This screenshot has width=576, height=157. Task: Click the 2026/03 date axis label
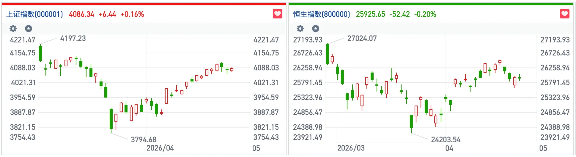tap(351, 148)
